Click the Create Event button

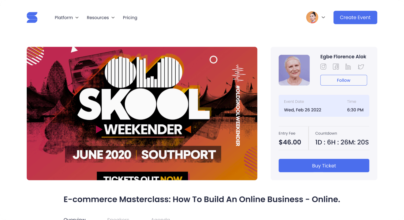[355, 17]
